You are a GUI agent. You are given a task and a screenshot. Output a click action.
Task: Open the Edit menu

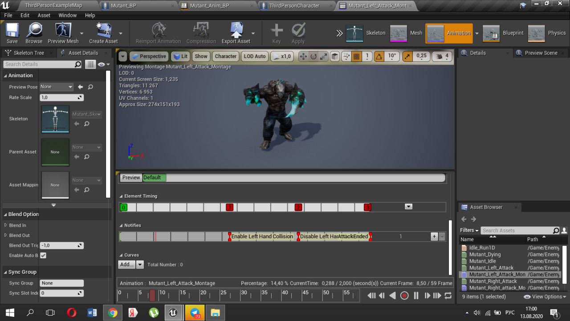(25, 15)
